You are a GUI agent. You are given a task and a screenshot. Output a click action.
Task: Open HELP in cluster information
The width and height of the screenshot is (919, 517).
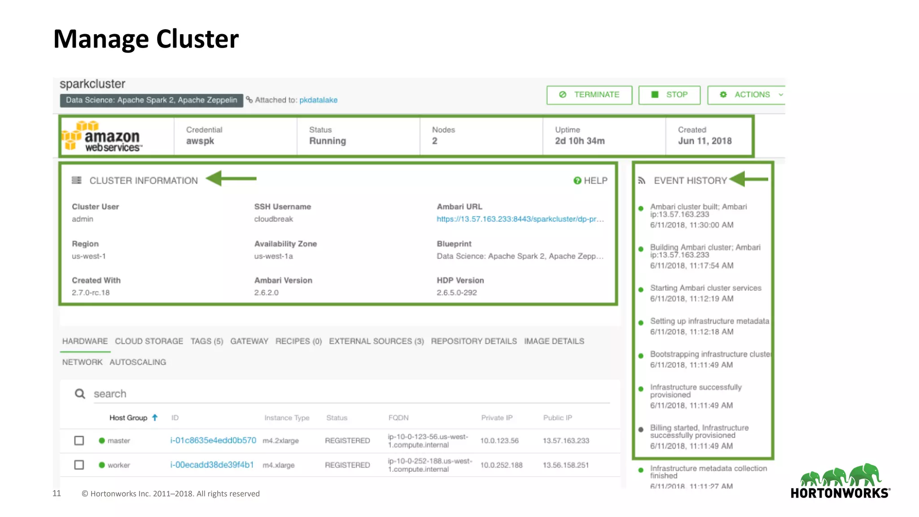pyautogui.click(x=591, y=180)
